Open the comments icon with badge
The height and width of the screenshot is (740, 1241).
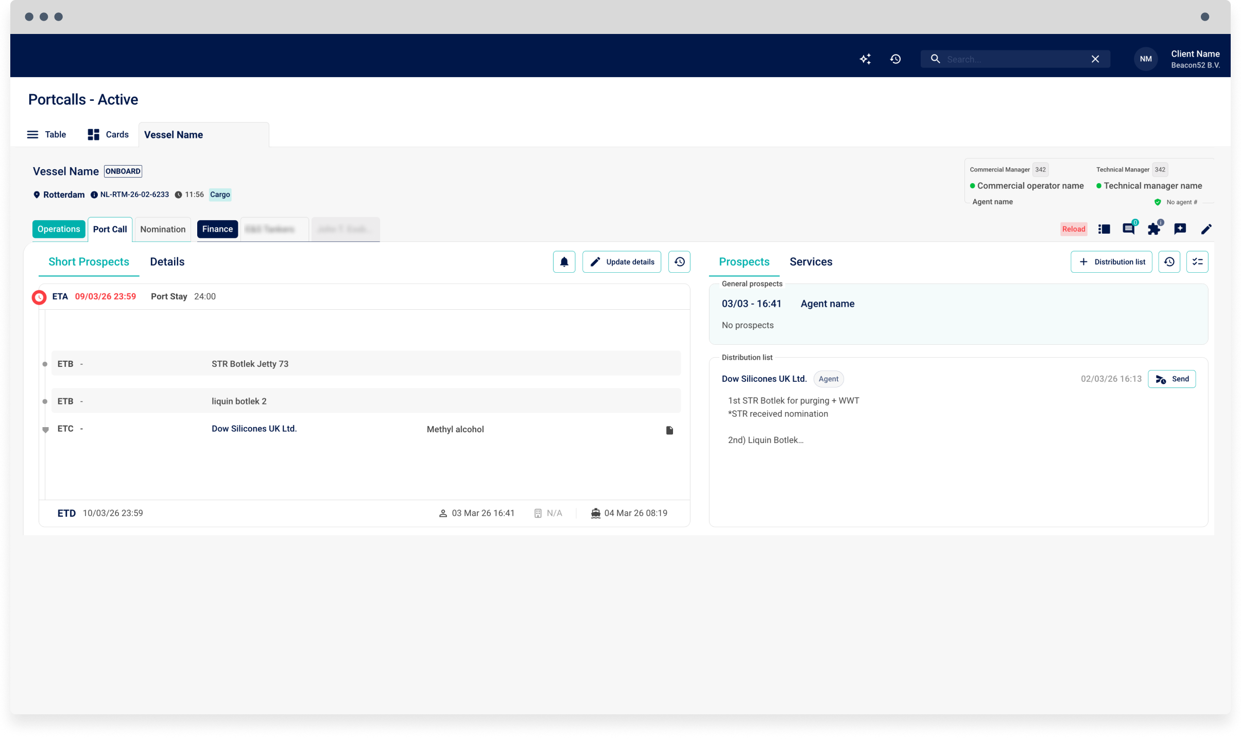(1128, 229)
